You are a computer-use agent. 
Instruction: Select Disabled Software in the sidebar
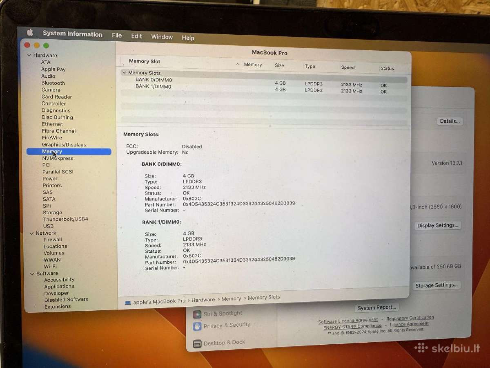tap(66, 300)
